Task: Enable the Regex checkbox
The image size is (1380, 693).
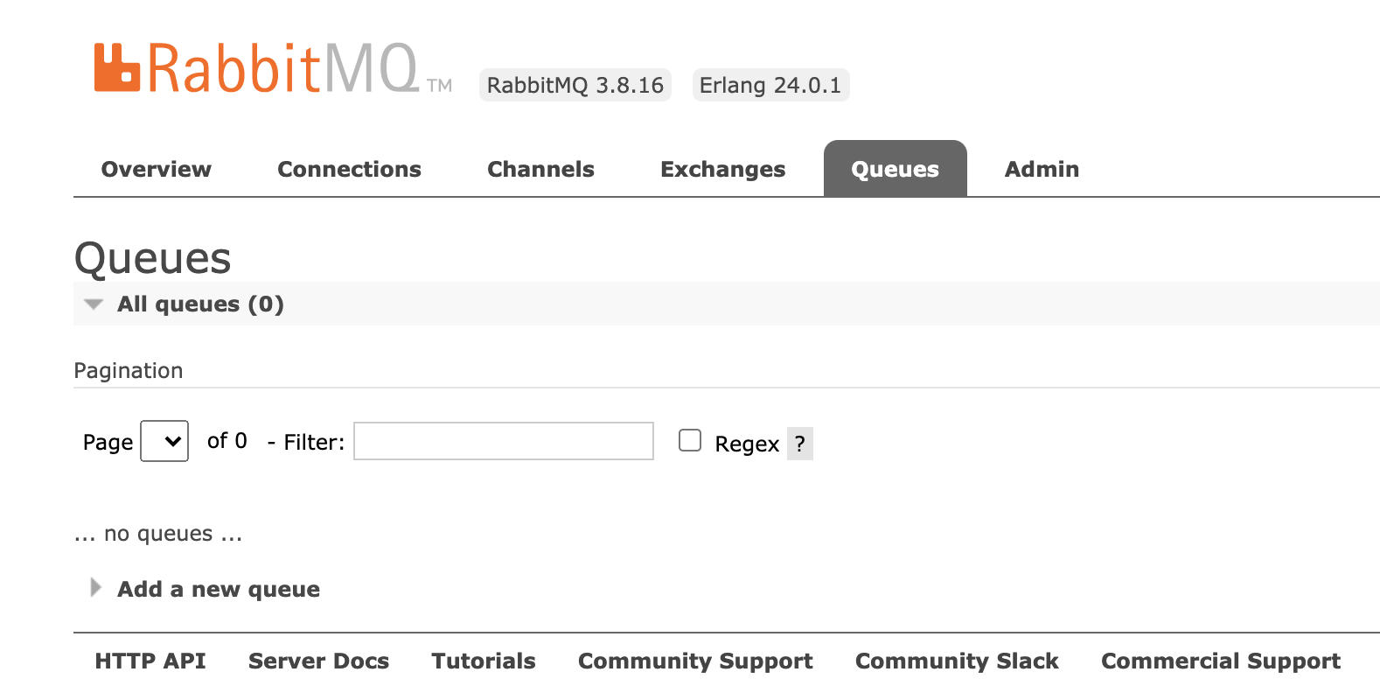Action: pyautogui.click(x=690, y=440)
